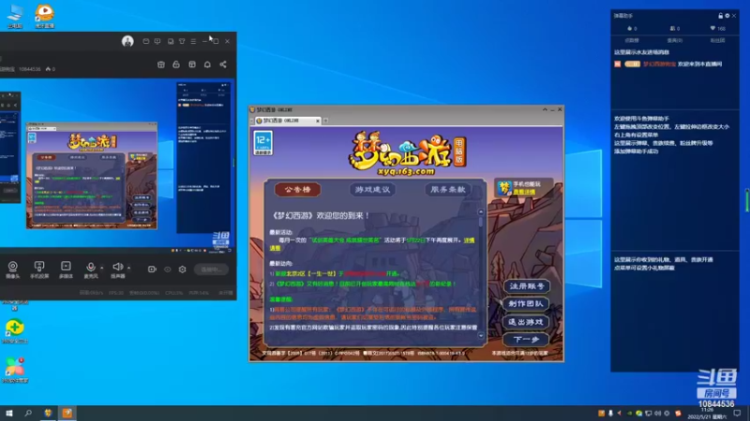Image resolution: width=750 pixels, height=421 pixels.
Task: Expand the microphone options arrow
Action: coord(102,268)
